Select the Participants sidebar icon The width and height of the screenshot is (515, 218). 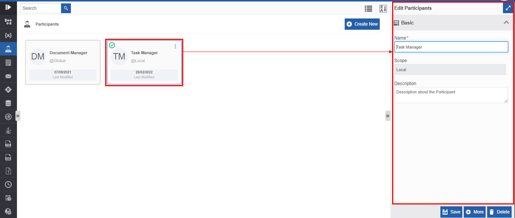pos(8,49)
